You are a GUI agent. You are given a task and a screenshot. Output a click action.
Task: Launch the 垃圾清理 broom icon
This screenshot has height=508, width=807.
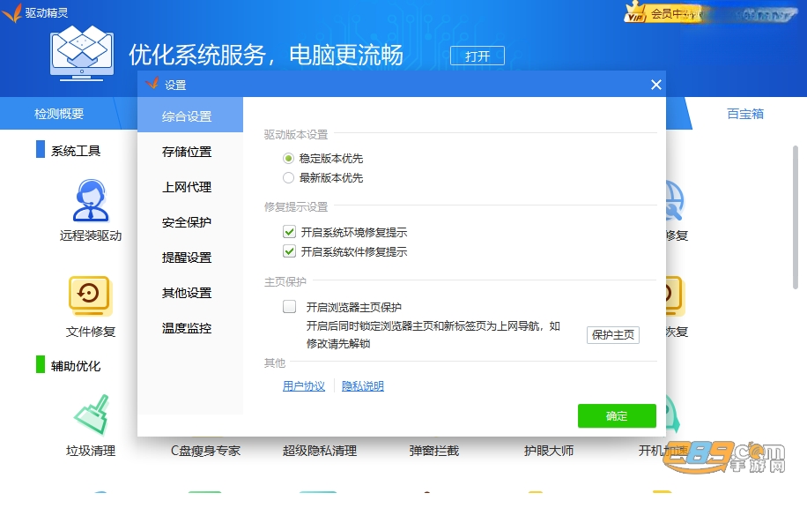pos(92,415)
